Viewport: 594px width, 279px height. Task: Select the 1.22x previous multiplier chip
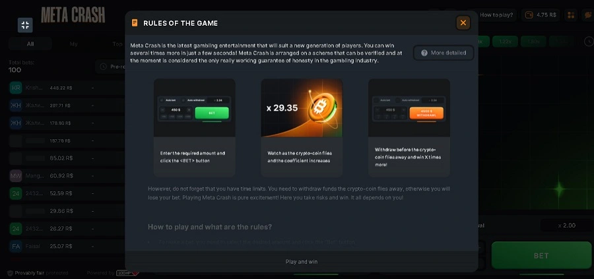505,42
